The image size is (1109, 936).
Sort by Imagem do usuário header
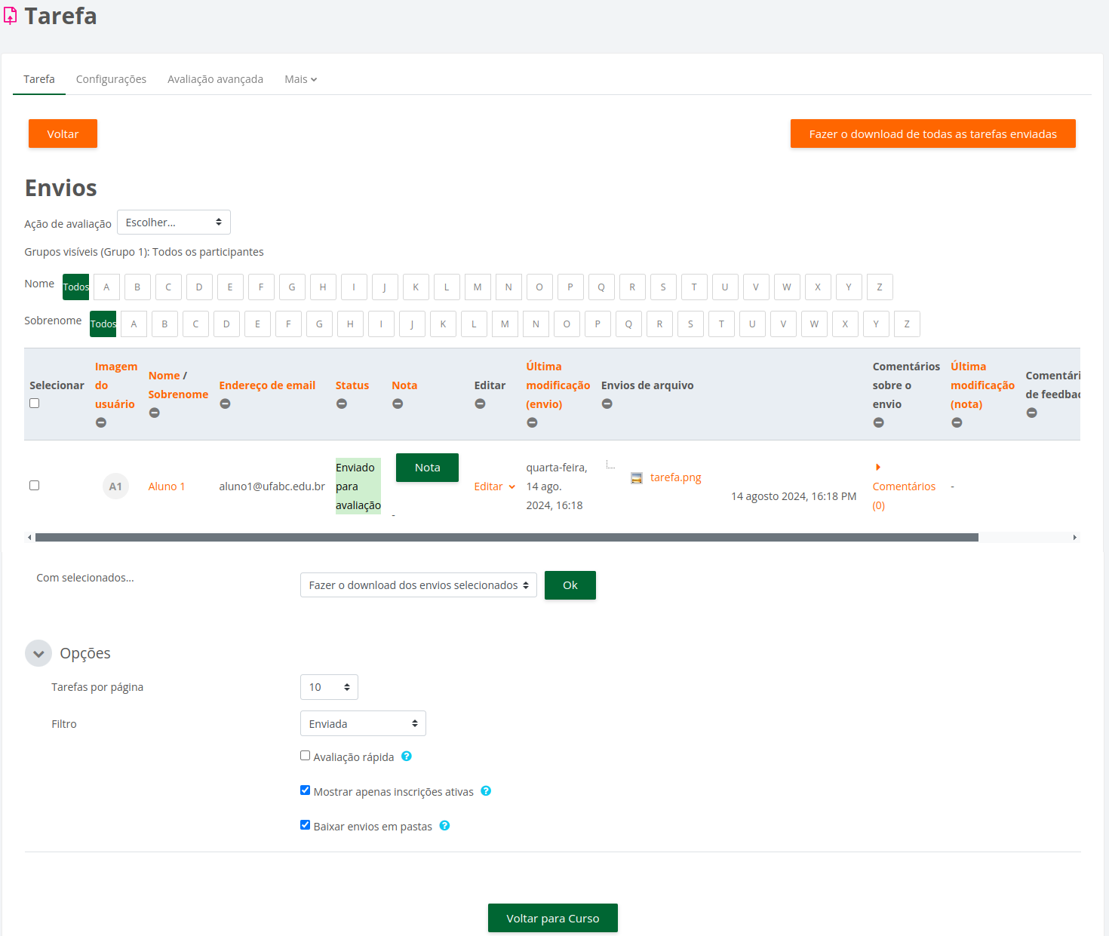116,385
